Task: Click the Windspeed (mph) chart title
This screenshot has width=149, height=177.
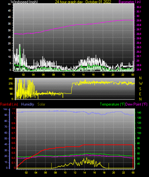Action: 24,2
